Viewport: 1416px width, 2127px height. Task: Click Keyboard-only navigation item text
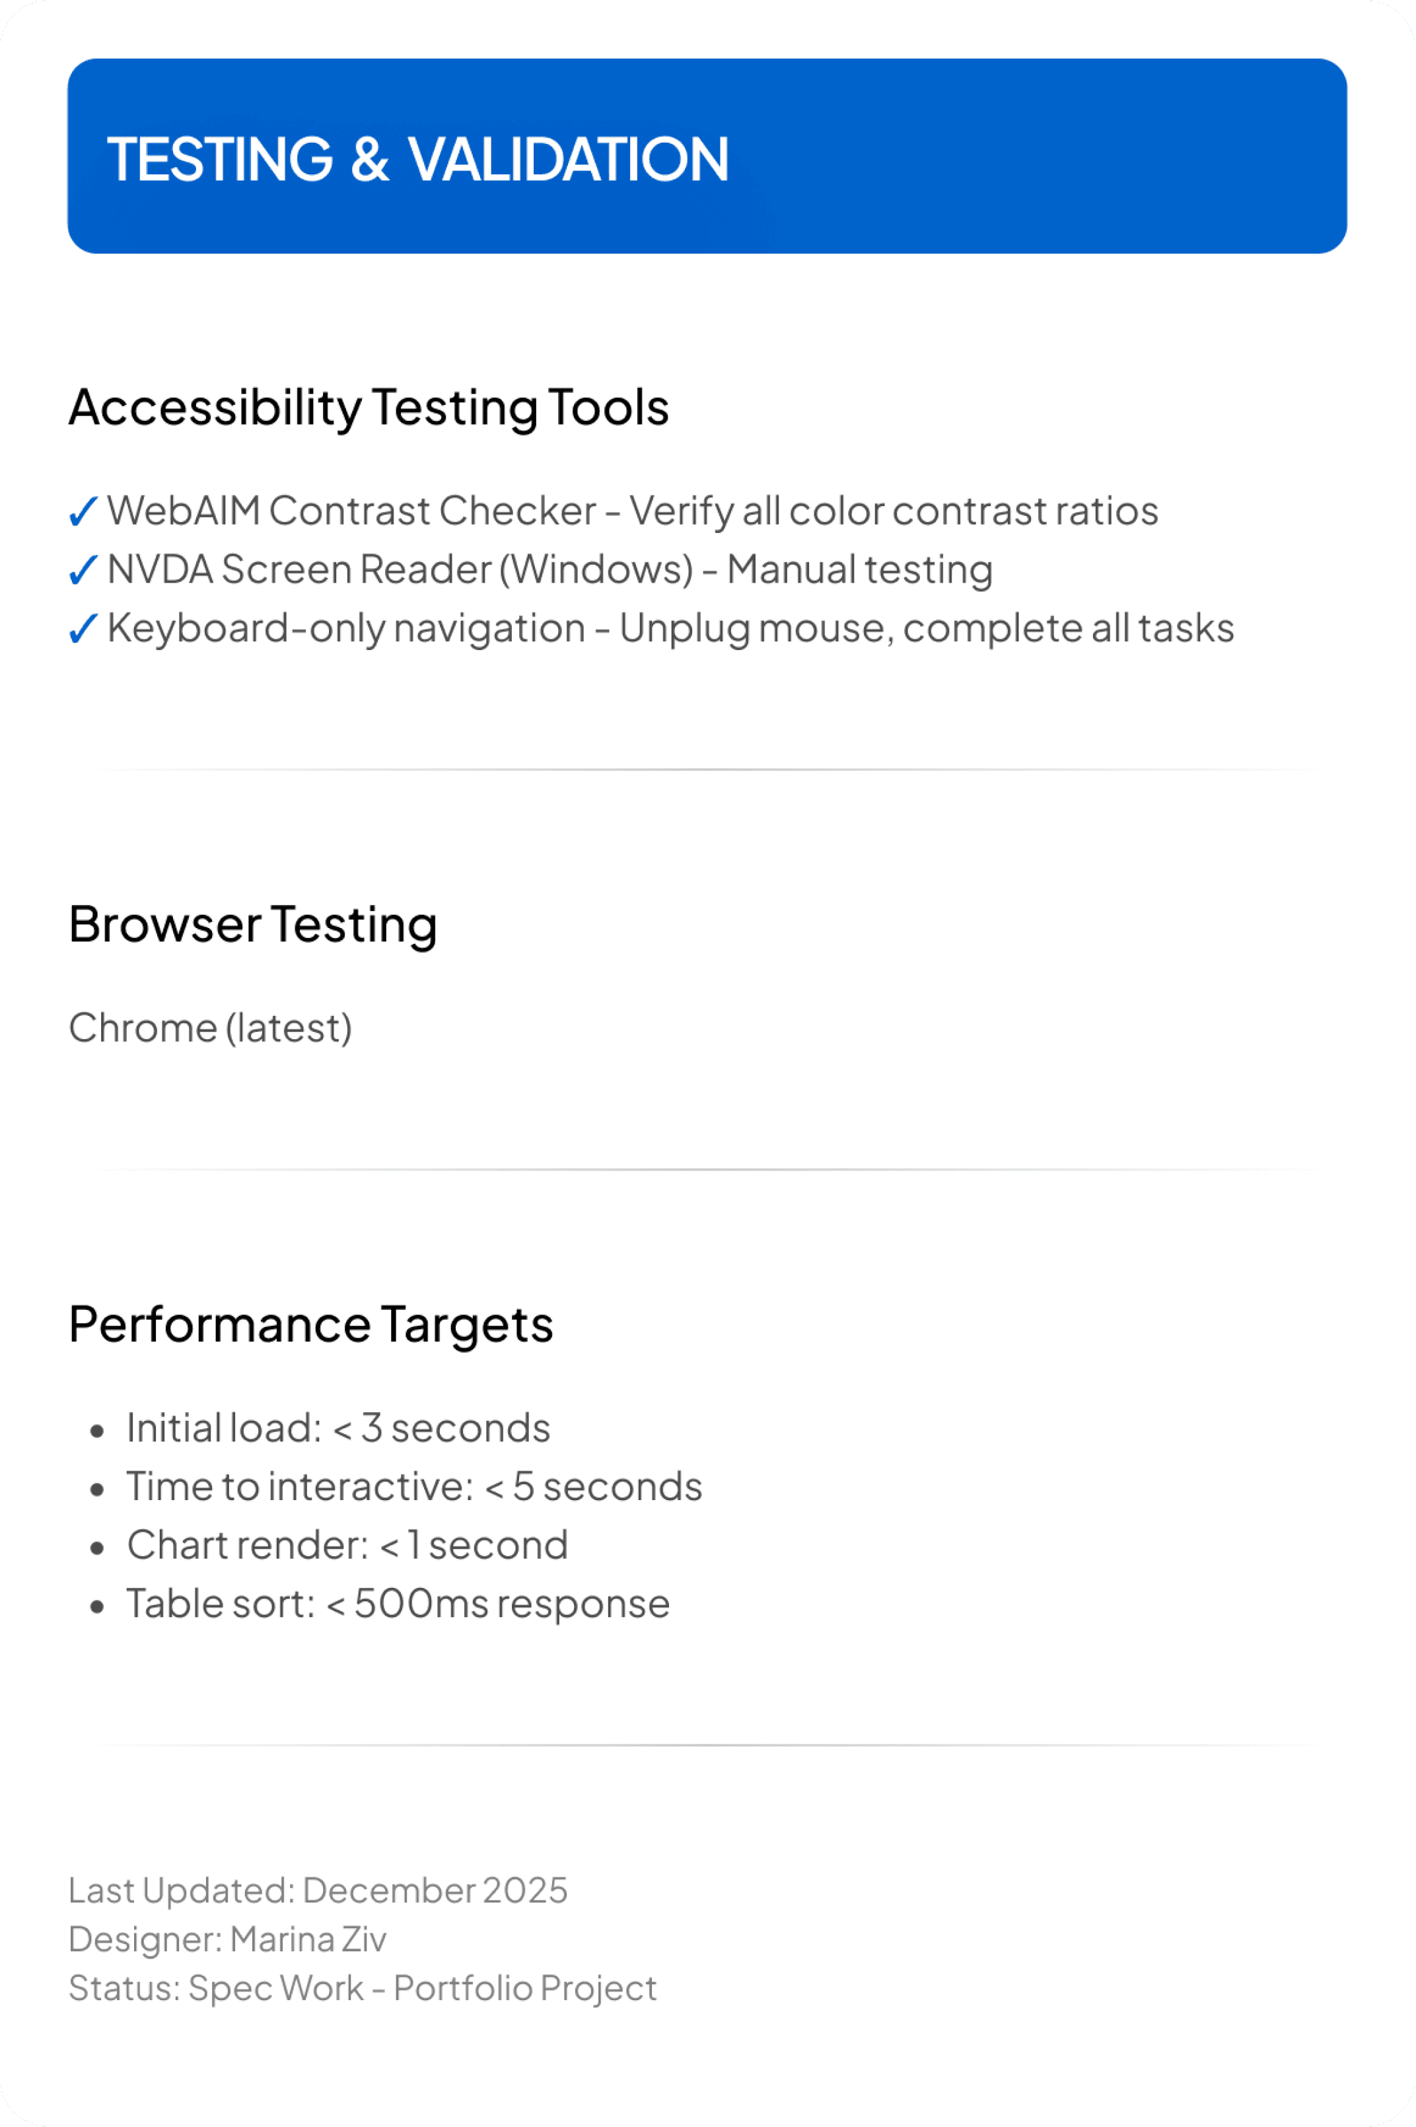tap(670, 629)
